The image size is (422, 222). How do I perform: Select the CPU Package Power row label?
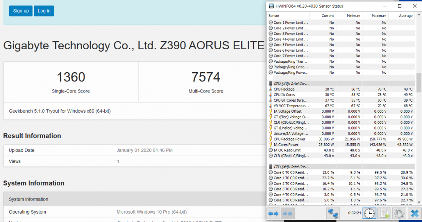[x=289, y=139]
